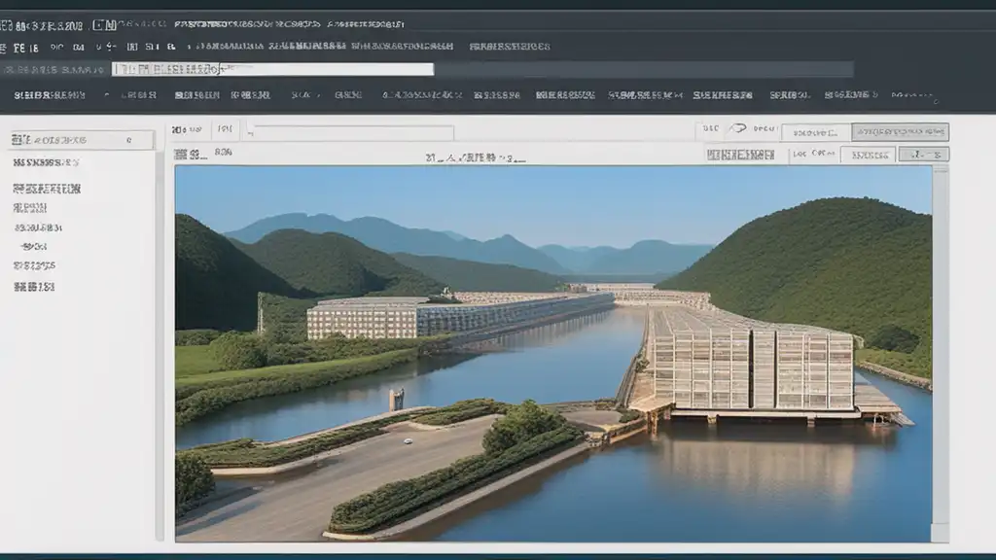Expand the left sidebar header dropdown
996x560 pixels.
(128, 140)
